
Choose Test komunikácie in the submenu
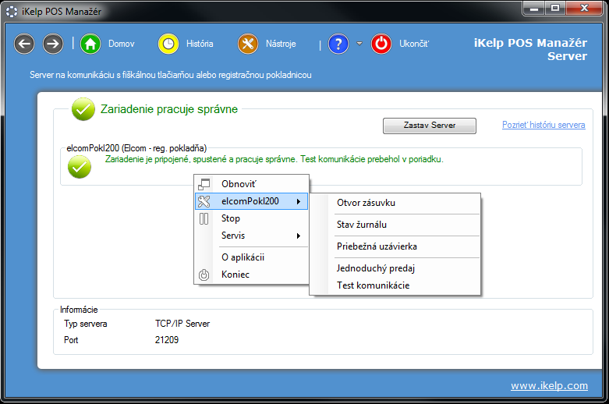(373, 285)
